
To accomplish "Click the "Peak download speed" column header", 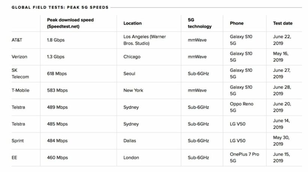I will pos(70,23).
